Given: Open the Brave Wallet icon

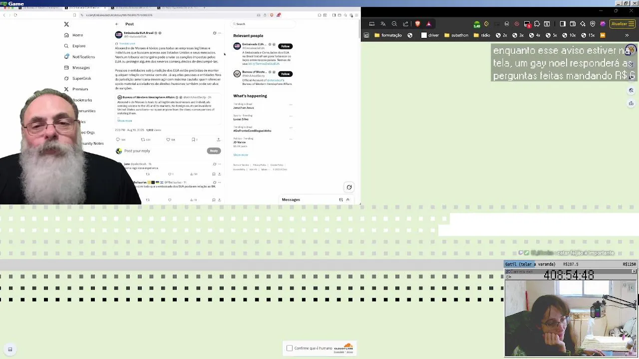Looking at the screenshot, I should (x=573, y=24).
